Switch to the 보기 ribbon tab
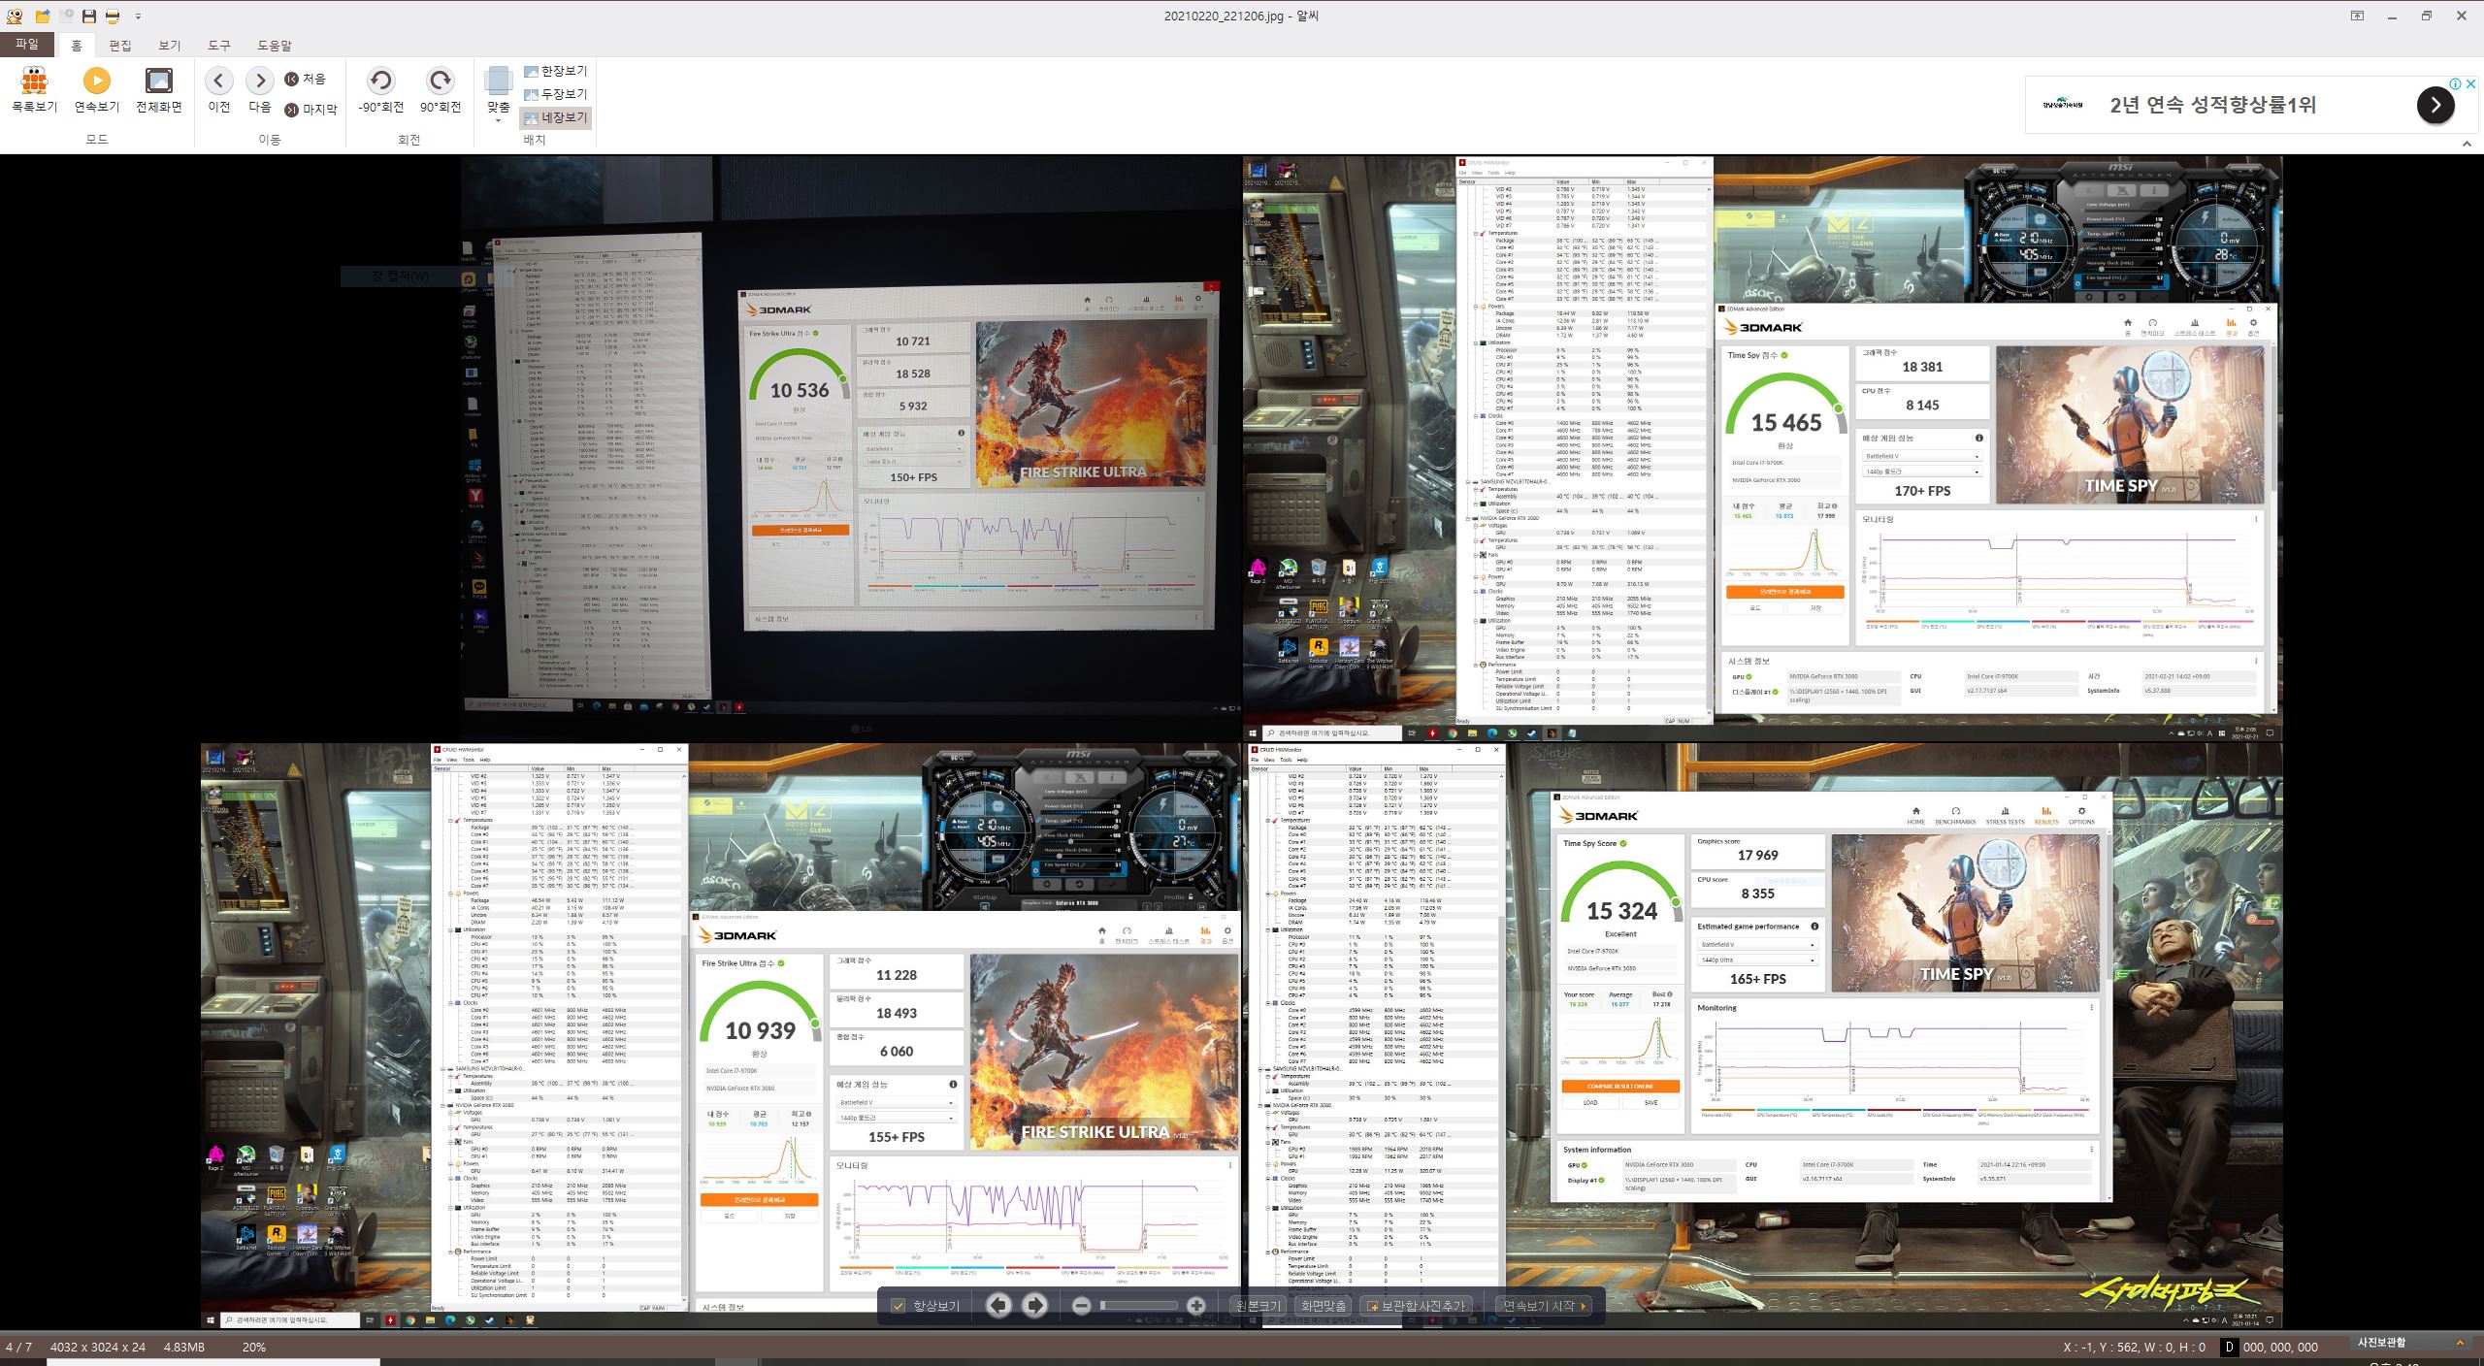The height and width of the screenshot is (1366, 2484). (x=170, y=46)
